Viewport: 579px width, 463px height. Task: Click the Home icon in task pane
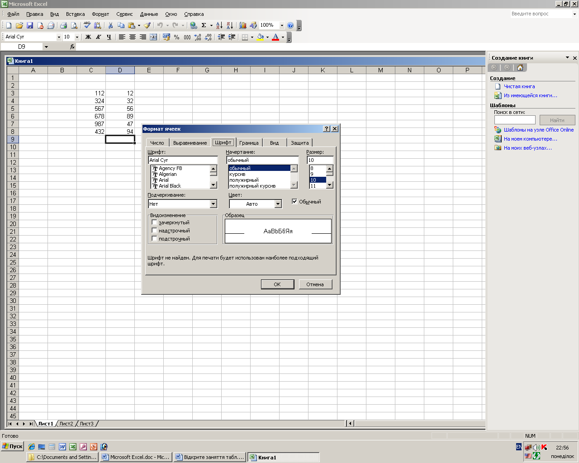[x=520, y=67]
